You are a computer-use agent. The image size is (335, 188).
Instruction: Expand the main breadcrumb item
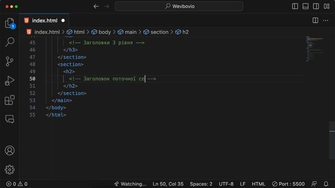pos(127,32)
